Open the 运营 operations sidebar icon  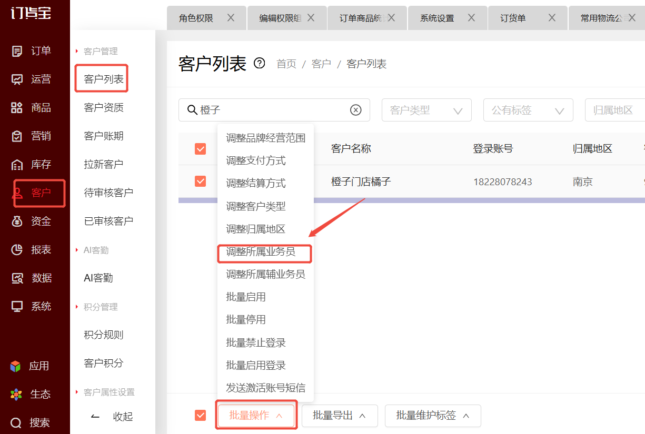click(x=17, y=79)
